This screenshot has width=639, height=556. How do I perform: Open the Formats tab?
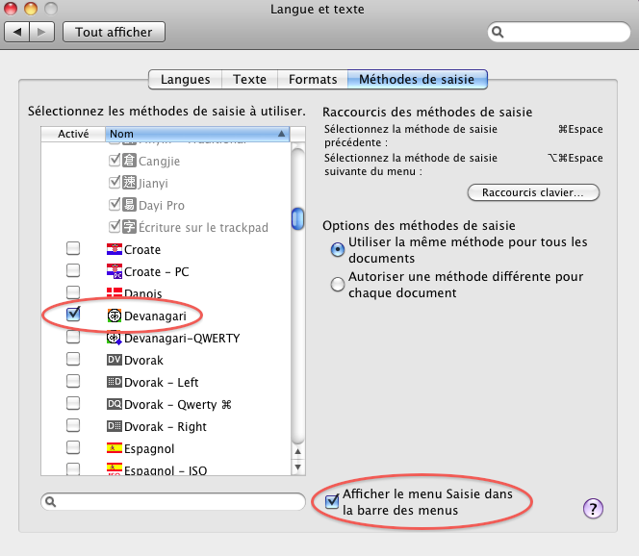click(313, 79)
